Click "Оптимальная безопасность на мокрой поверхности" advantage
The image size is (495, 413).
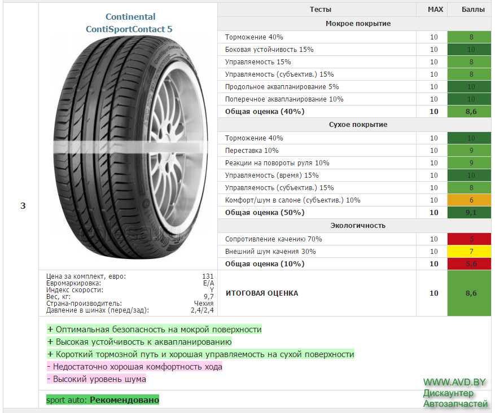155,329
